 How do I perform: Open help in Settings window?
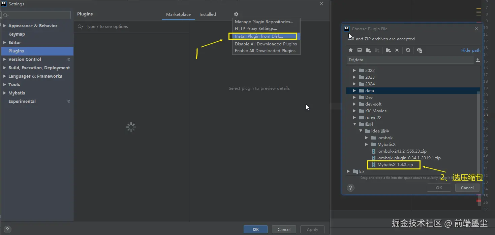[7, 230]
